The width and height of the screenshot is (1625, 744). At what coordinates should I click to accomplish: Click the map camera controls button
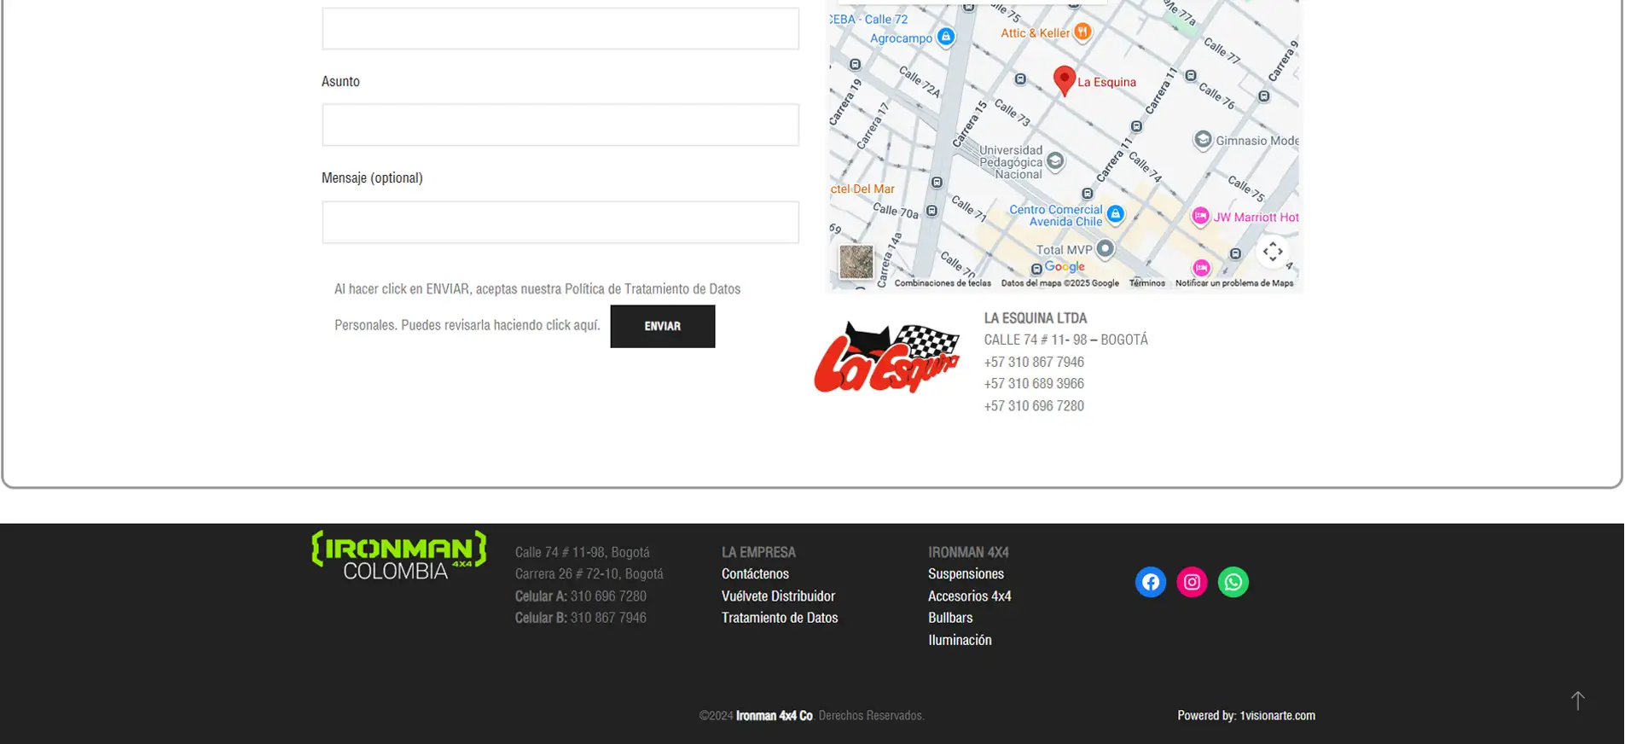click(1272, 252)
